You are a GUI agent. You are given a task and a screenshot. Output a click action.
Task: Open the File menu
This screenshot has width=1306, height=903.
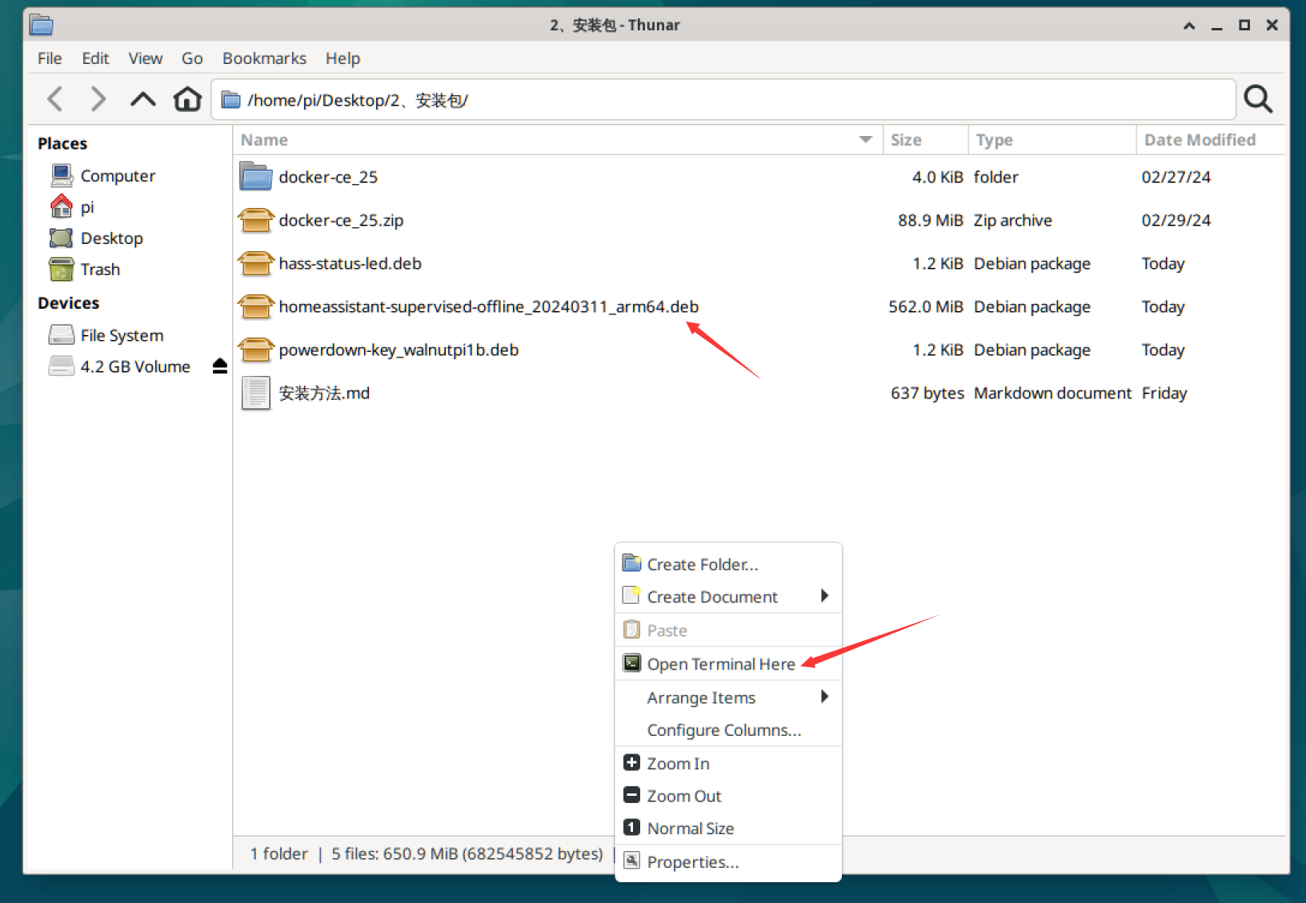pos(50,58)
